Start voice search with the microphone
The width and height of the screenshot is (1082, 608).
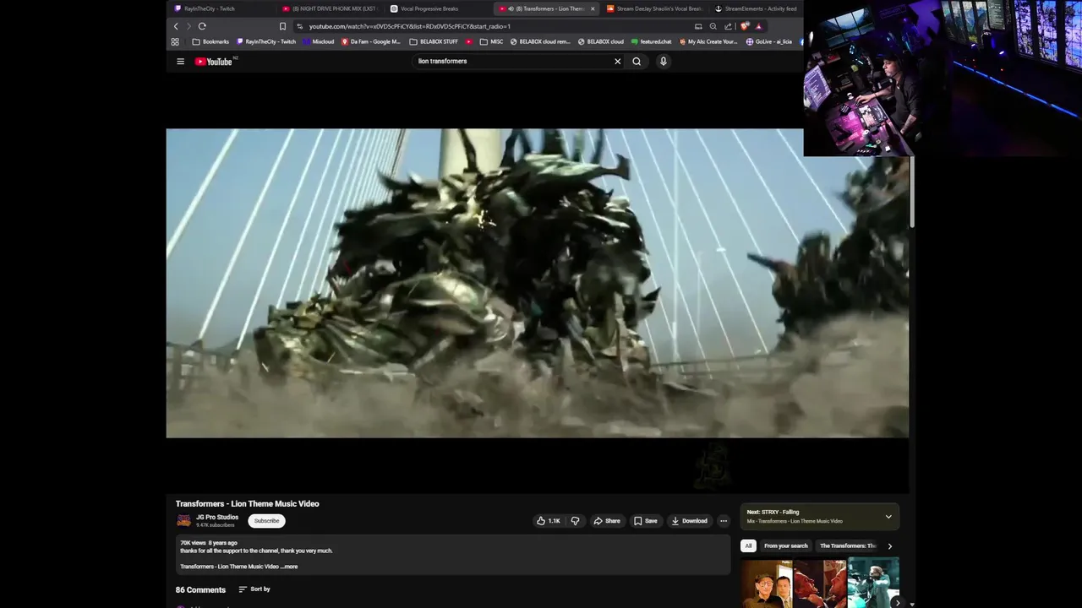pos(663,61)
